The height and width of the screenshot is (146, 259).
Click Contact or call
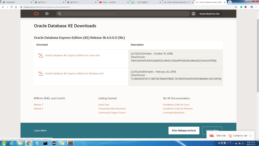240,136
